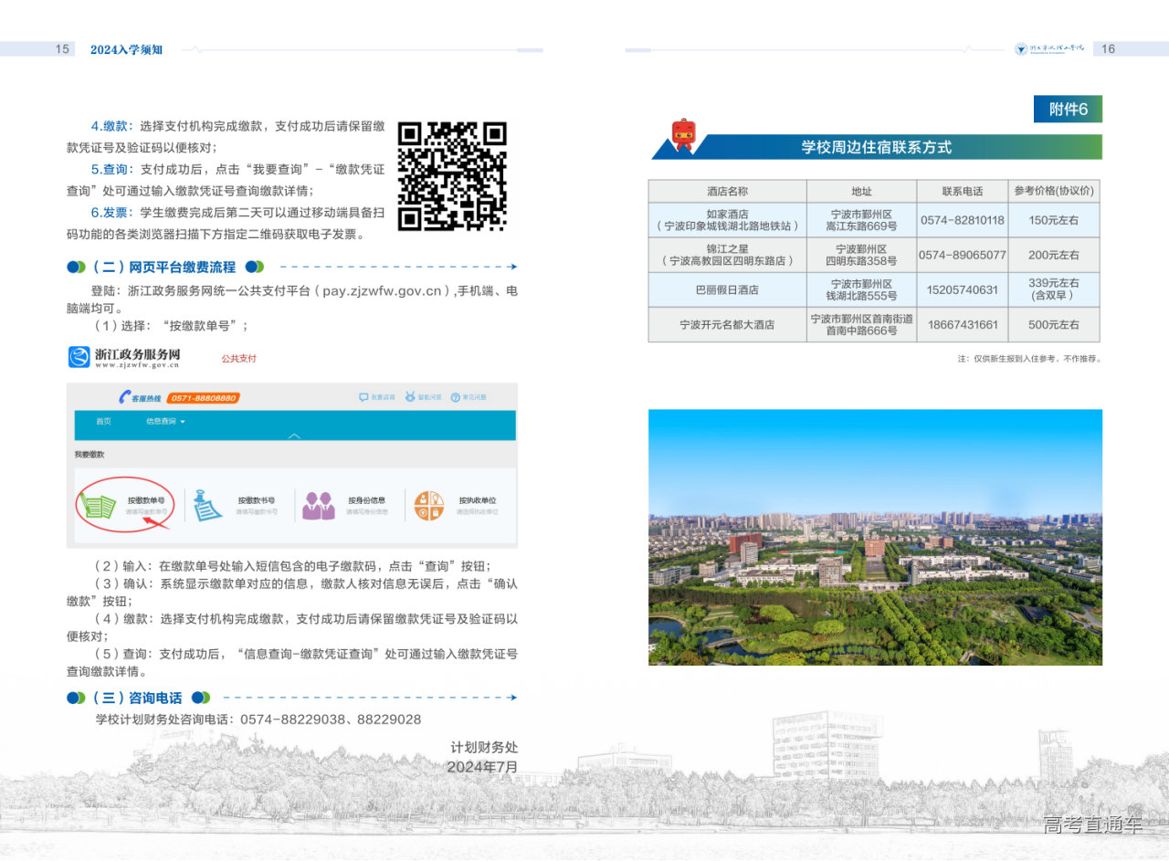Click the e-invoice QR code

[452, 176]
